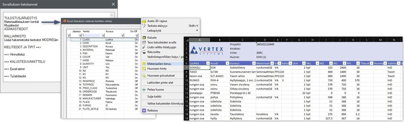Click the purple Ratkaise icon

click(144, 111)
